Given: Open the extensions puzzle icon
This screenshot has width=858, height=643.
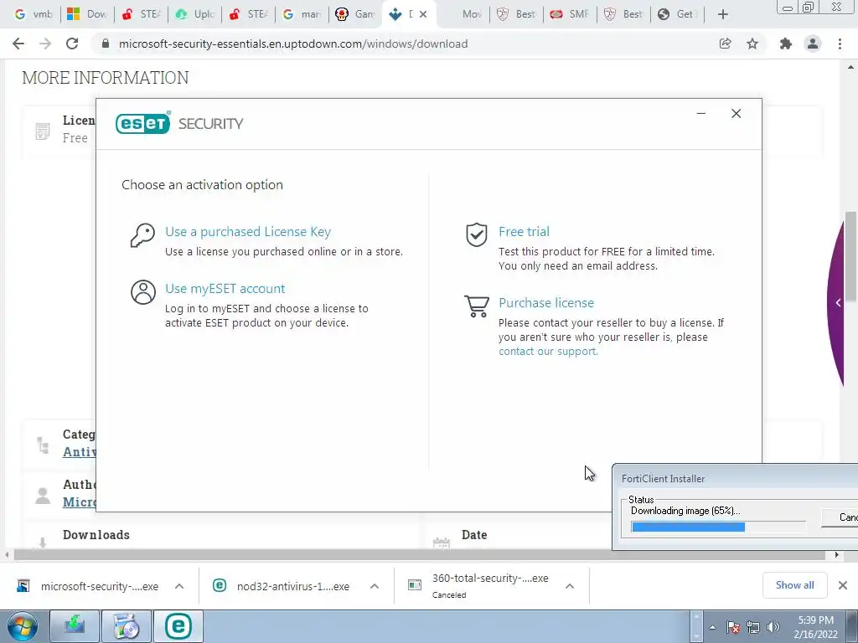Looking at the screenshot, I should pyautogui.click(x=786, y=44).
